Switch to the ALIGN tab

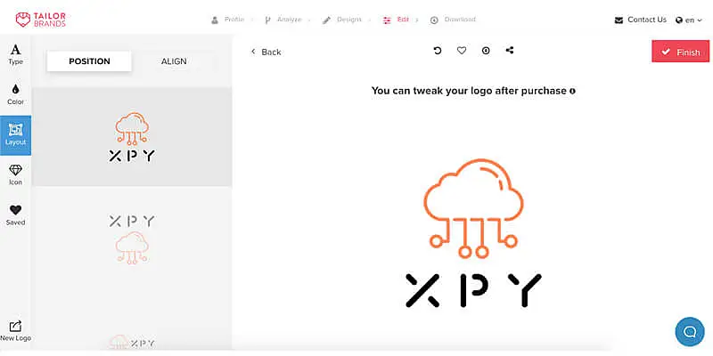click(x=174, y=61)
